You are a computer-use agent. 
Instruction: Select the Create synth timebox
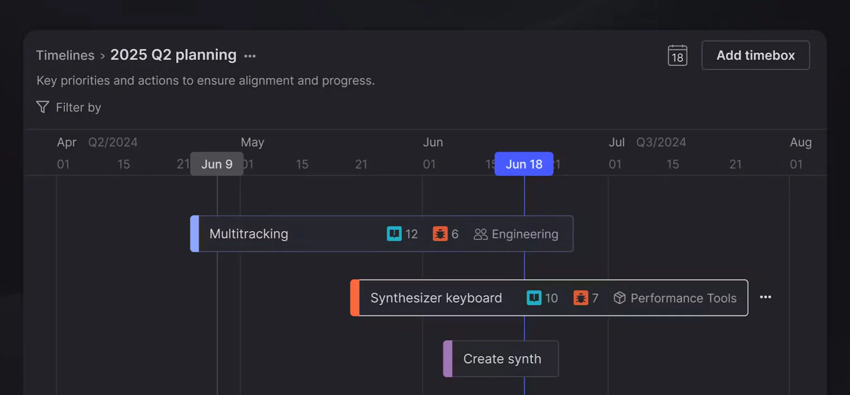(501, 359)
